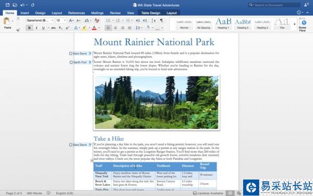
Task: Click the red font color button
Action: tap(94, 28)
